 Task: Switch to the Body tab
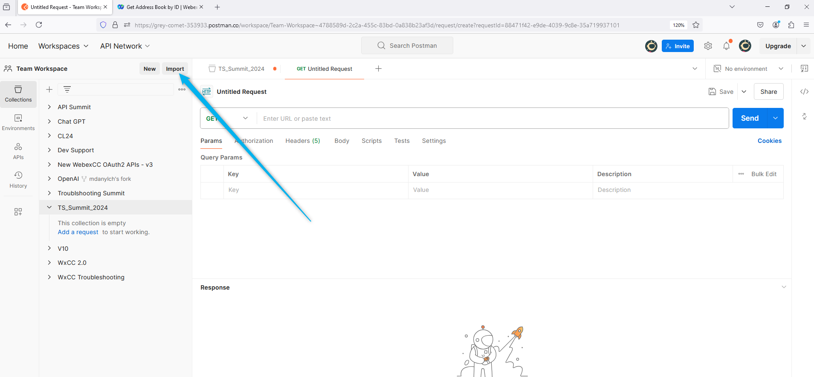(342, 141)
